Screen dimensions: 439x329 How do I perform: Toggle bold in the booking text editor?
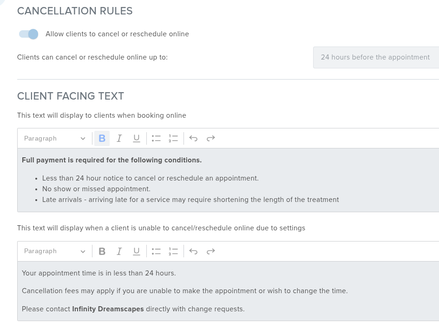click(102, 138)
